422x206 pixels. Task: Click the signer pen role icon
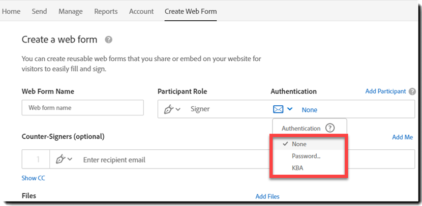168,109
